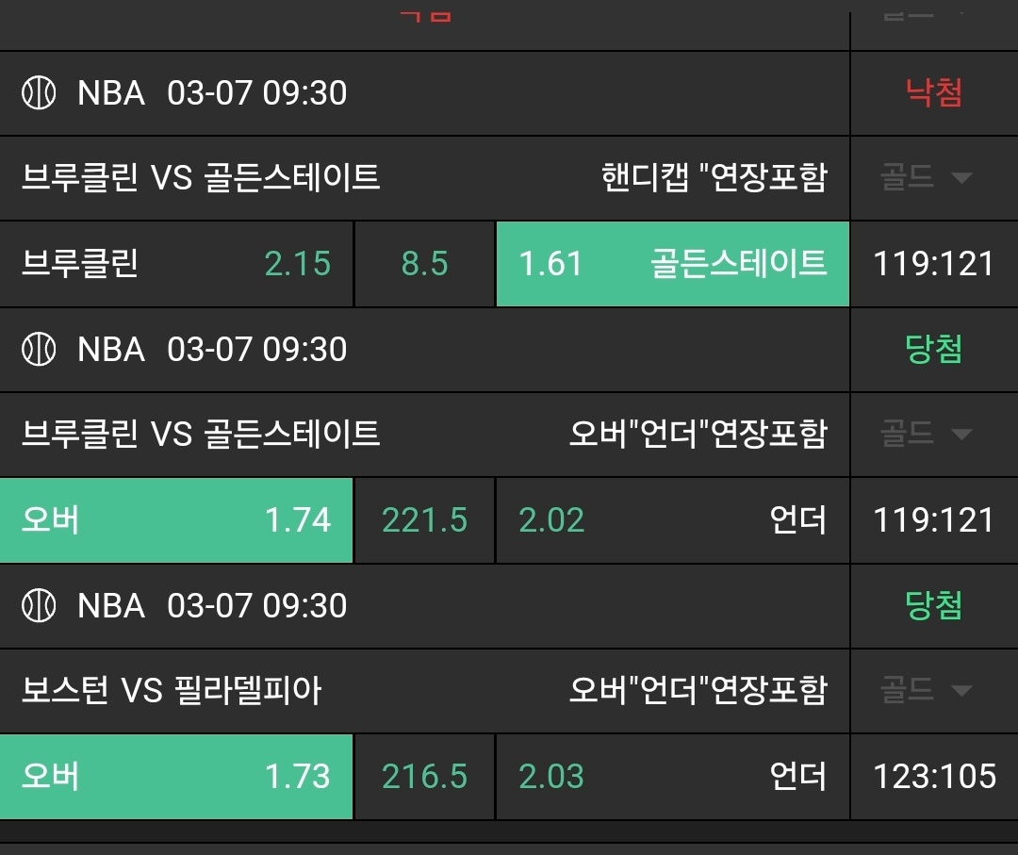
Task: Click 당첨 label for Boston match
Action: (933, 605)
